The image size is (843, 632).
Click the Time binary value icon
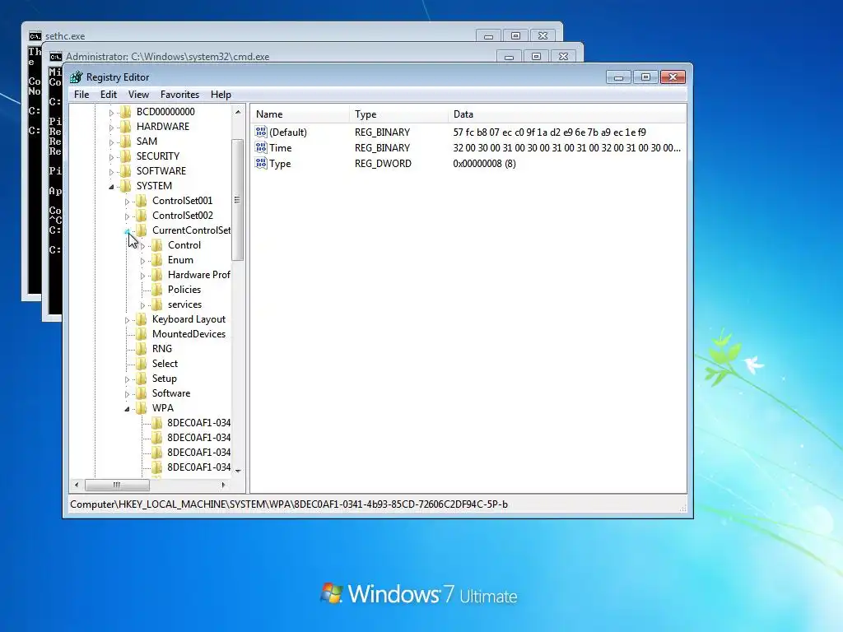[261, 148]
